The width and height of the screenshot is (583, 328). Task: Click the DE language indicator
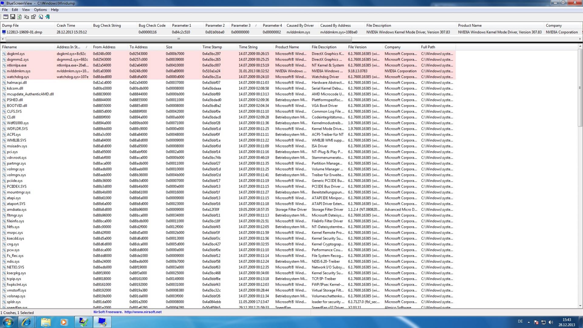point(520,321)
